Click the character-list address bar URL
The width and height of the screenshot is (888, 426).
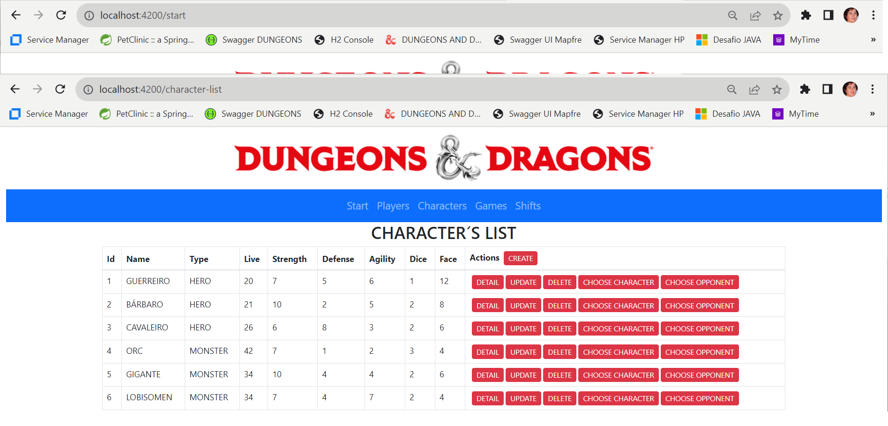tap(160, 89)
